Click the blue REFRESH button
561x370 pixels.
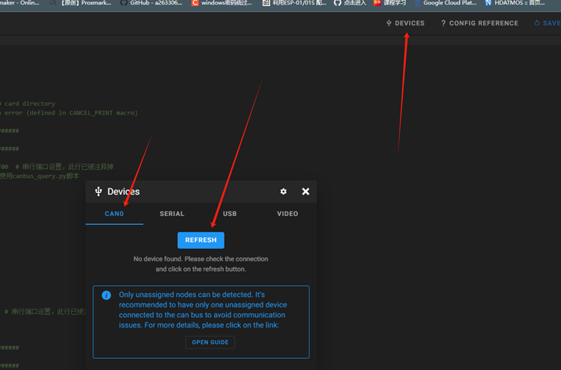(x=201, y=240)
